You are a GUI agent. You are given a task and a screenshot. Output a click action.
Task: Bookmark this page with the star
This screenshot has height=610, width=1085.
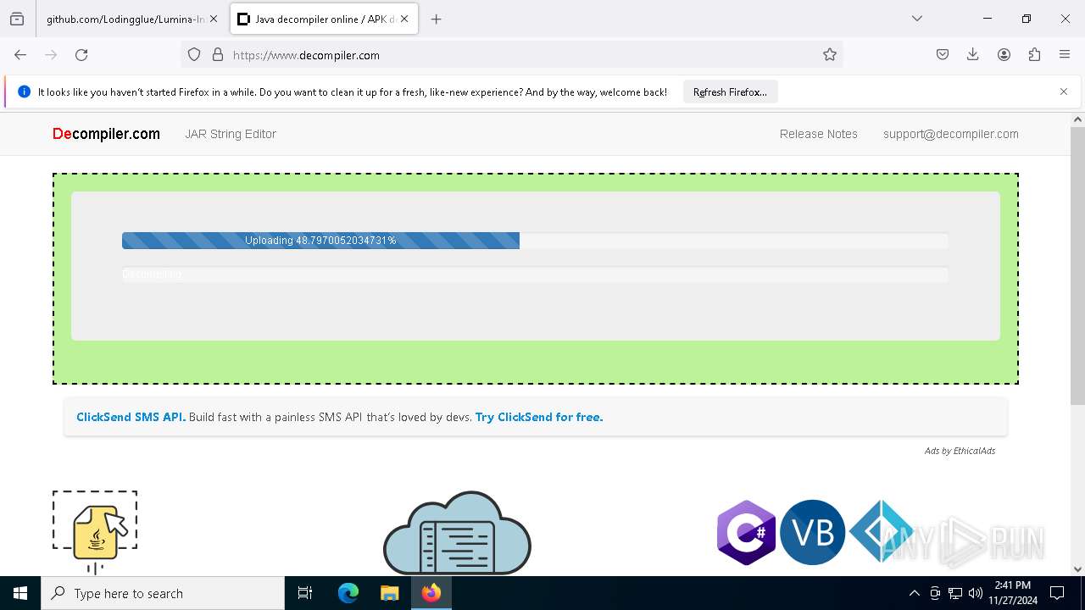[830, 54]
